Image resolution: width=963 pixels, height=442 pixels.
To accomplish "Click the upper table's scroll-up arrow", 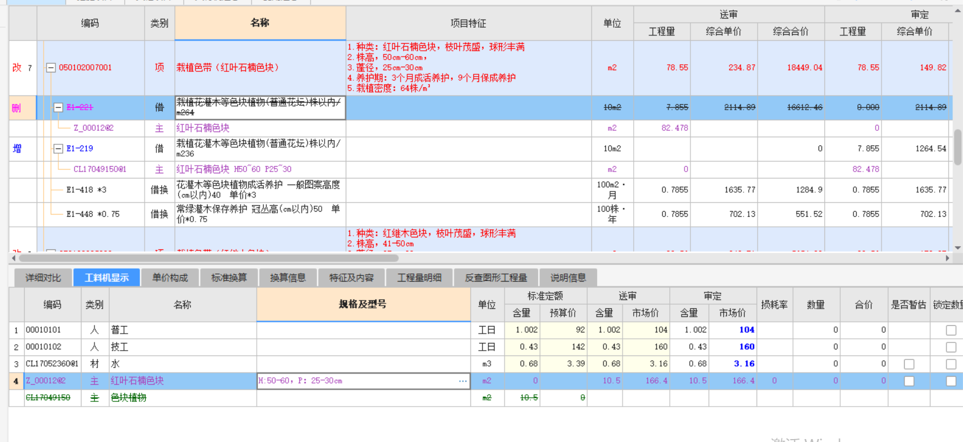I will coord(957,11).
